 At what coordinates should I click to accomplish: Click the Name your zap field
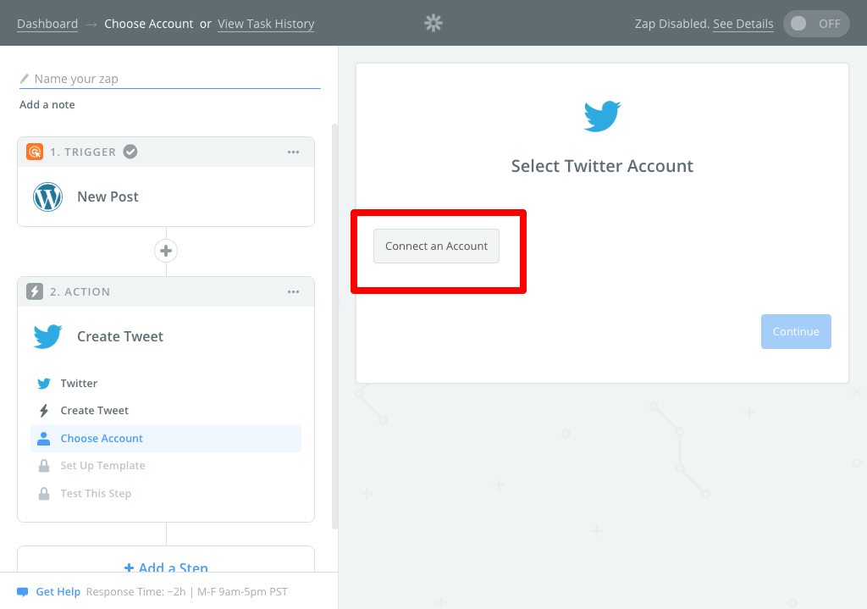point(170,79)
